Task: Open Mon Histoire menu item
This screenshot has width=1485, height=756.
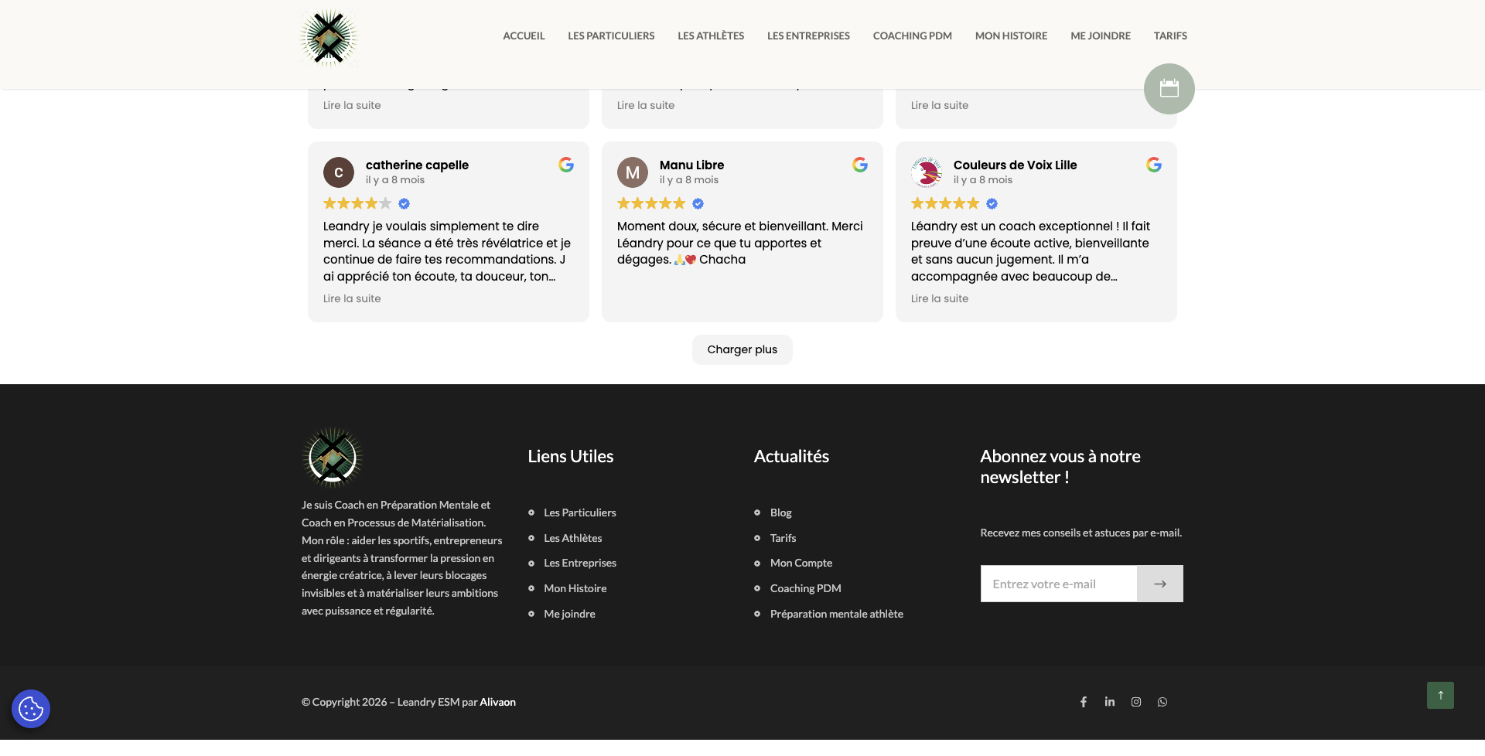Action: click(x=1011, y=36)
